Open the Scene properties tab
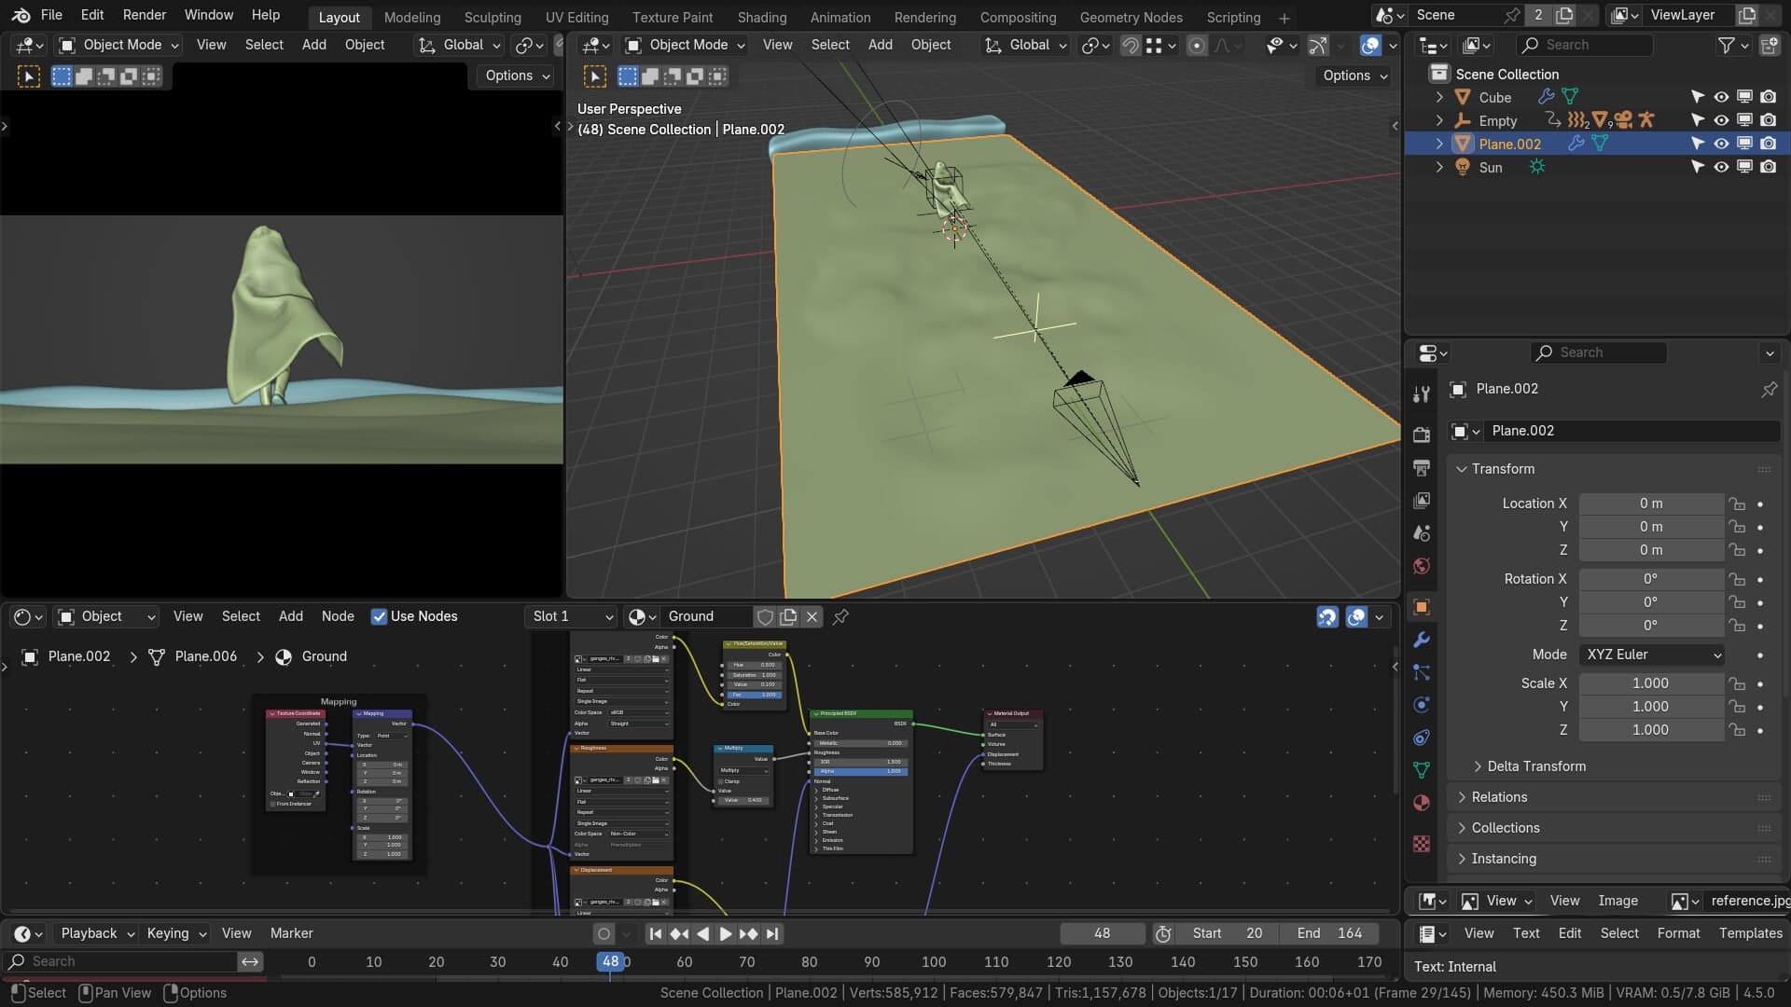The height and width of the screenshot is (1007, 1791). pyautogui.click(x=1421, y=533)
